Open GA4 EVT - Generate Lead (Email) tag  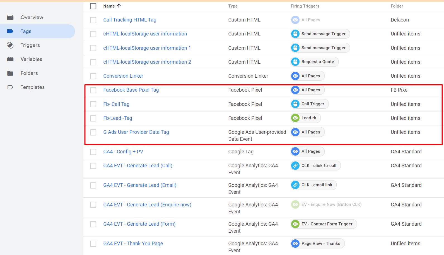pos(140,185)
